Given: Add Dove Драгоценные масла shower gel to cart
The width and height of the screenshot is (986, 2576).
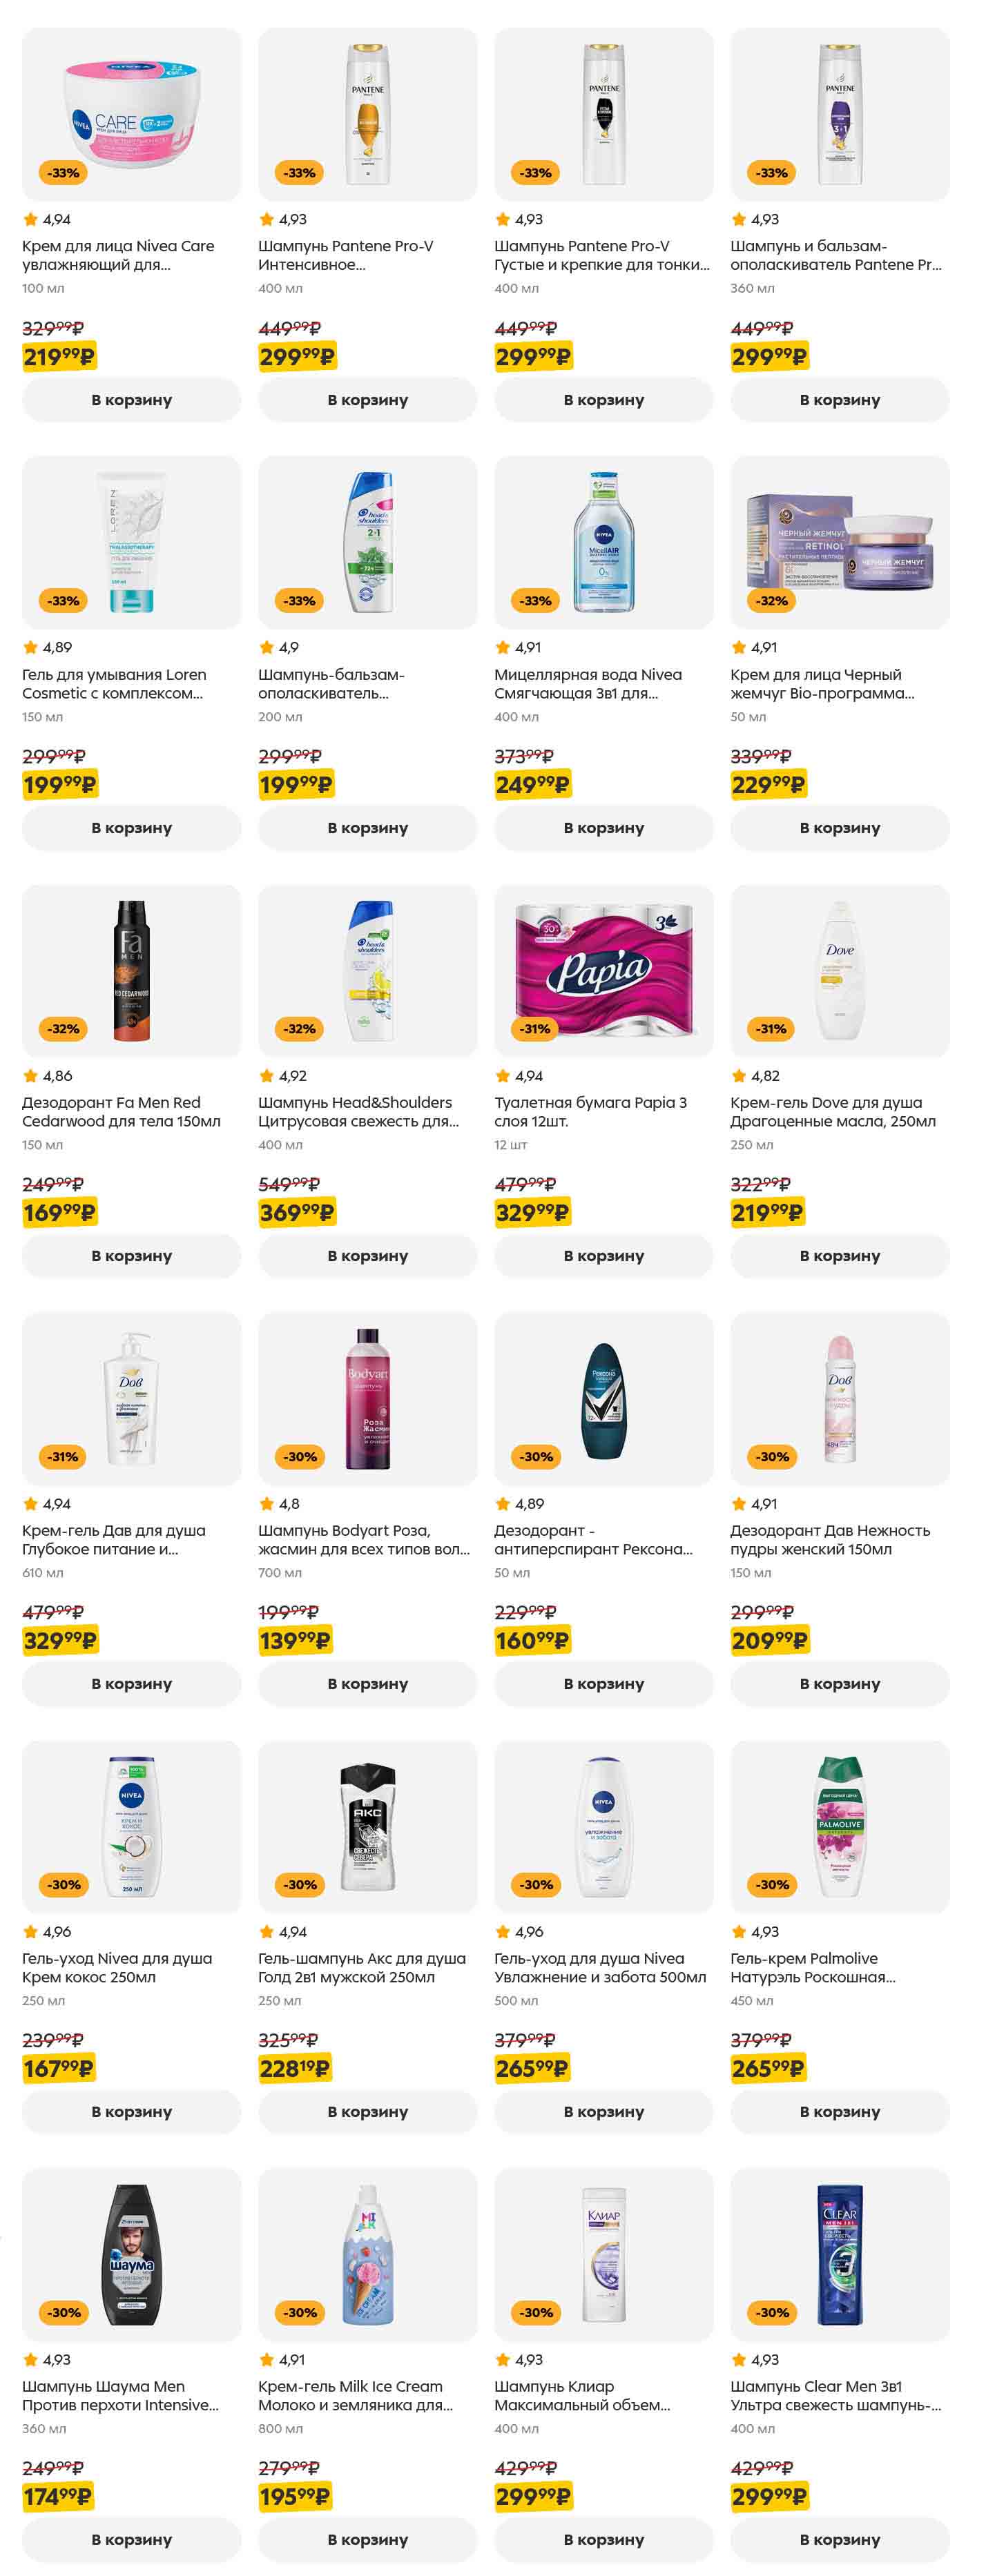Looking at the screenshot, I should click(x=839, y=1256).
